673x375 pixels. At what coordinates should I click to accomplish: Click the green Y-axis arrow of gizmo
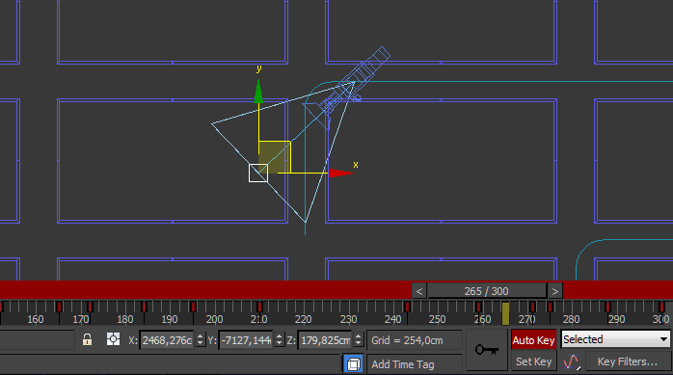258,91
